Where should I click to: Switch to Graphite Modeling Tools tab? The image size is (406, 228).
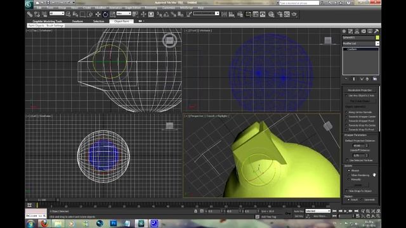tap(48, 21)
